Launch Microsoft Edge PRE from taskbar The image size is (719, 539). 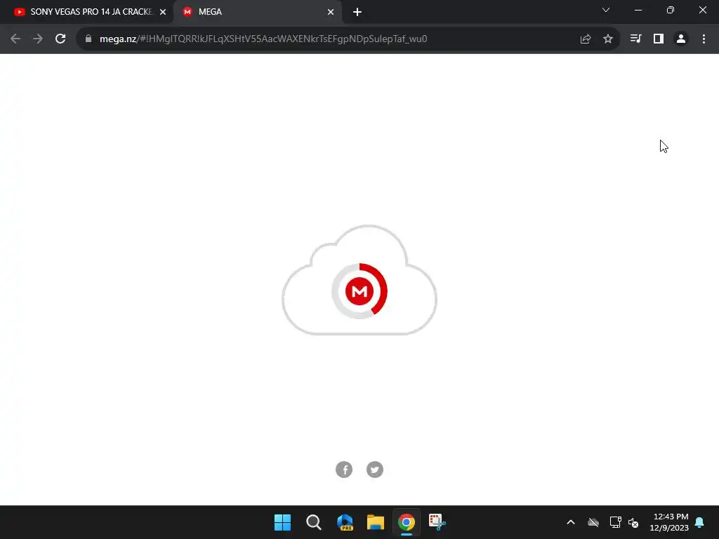[x=345, y=522]
